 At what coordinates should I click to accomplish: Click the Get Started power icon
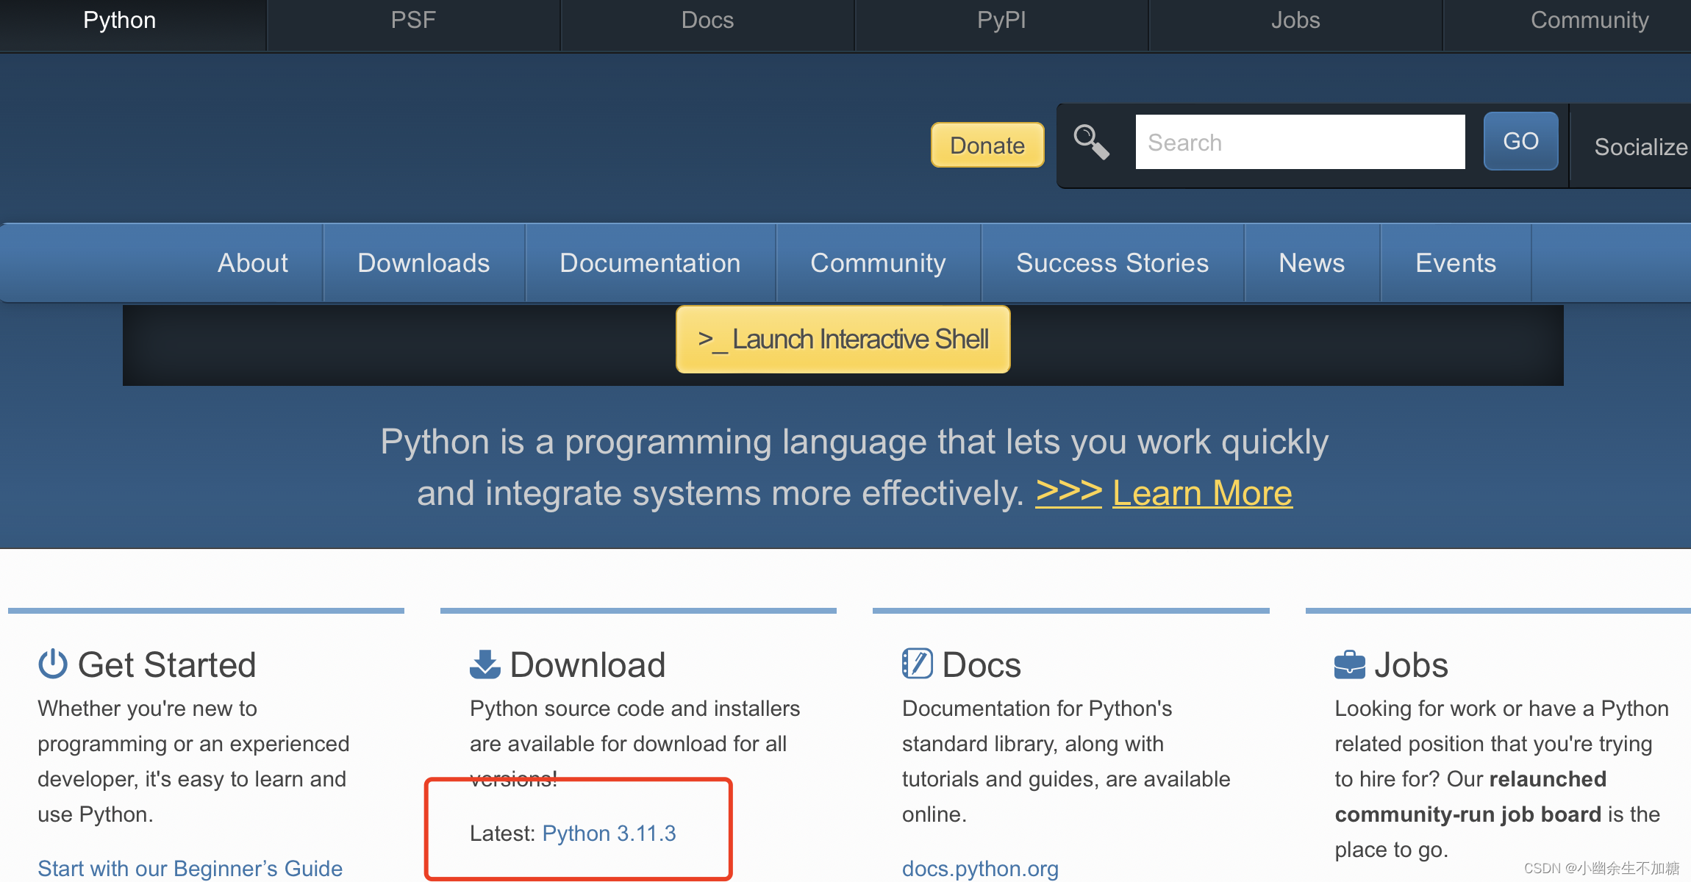[53, 664]
